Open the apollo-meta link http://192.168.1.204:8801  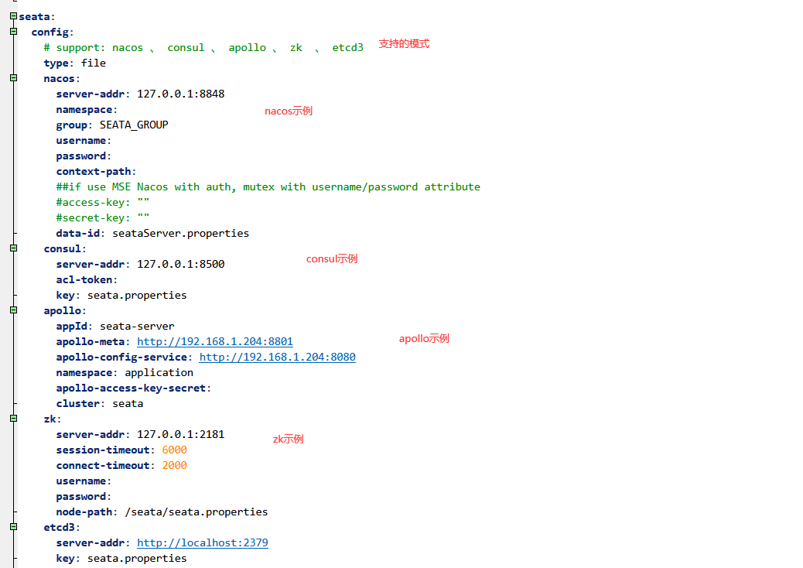tap(214, 341)
